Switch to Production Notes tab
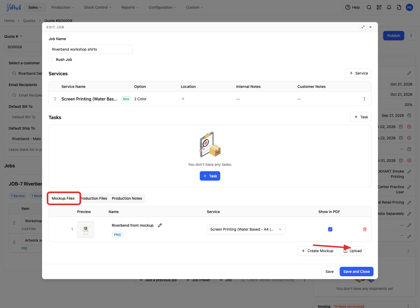Image resolution: width=420 pixels, height=308 pixels. click(x=127, y=198)
